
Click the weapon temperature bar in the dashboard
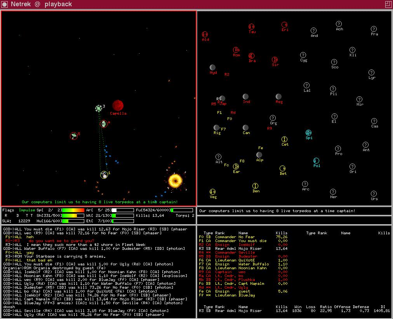click(123, 216)
